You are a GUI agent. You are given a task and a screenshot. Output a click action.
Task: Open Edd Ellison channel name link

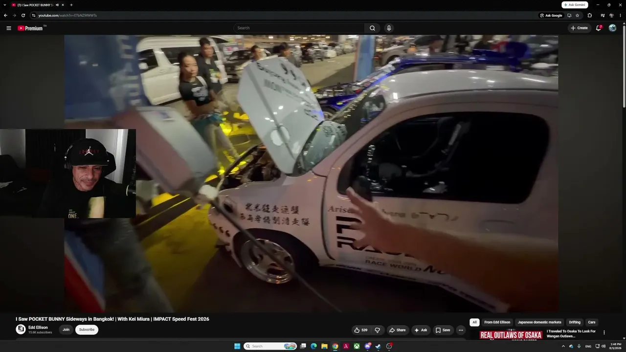point(38,328)
